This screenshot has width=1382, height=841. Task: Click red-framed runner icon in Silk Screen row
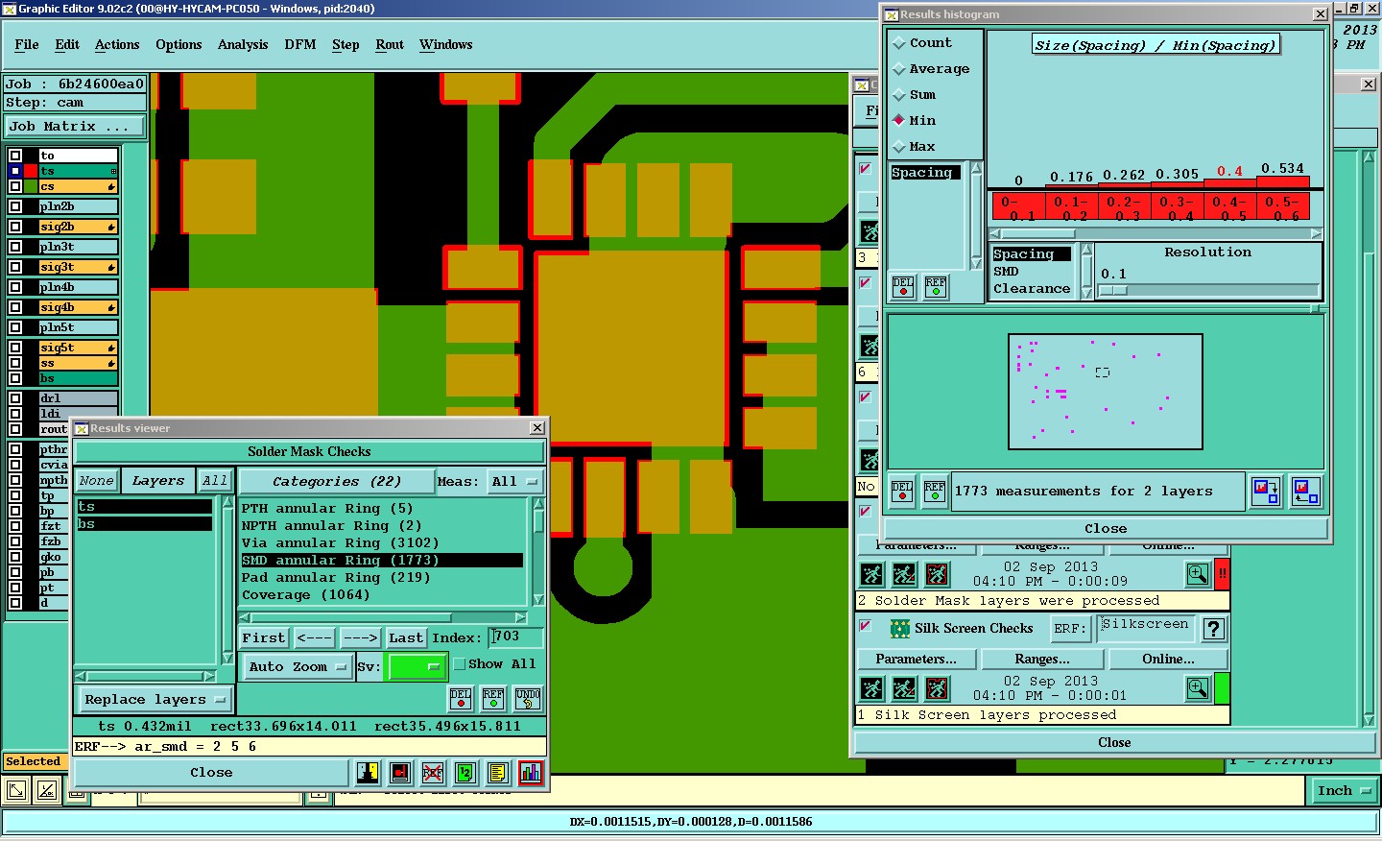click(x=937, y=688)
